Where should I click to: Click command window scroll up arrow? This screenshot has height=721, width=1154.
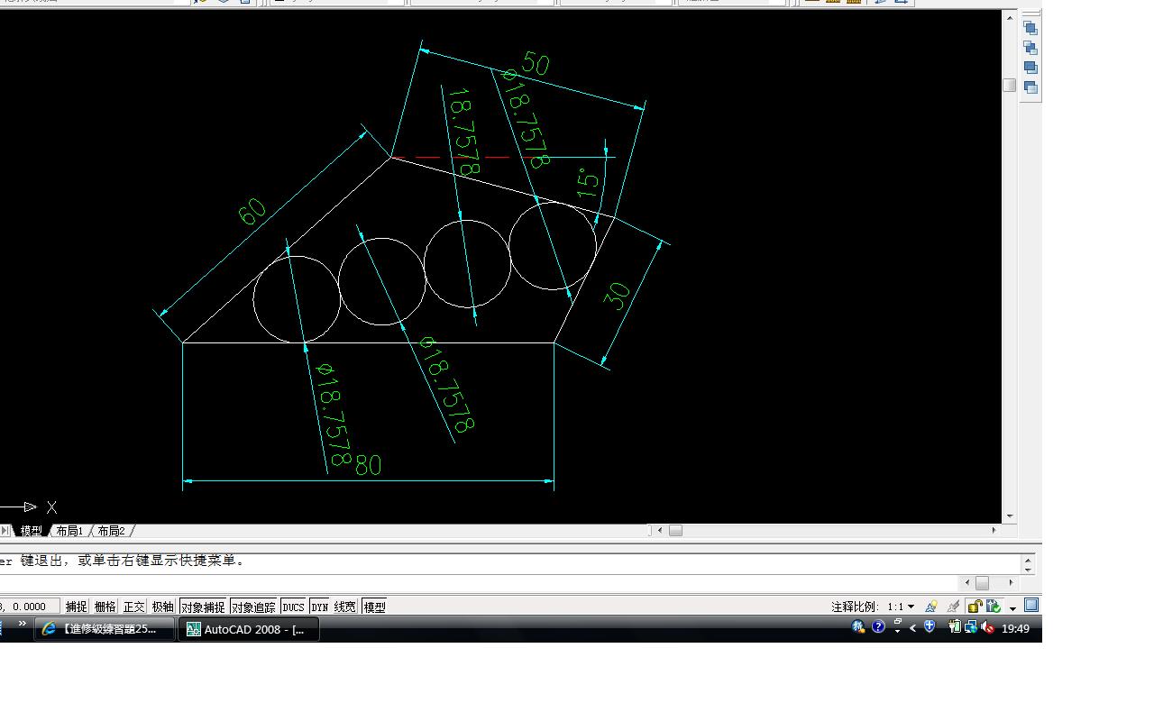pyautogui.click(x=1028, y=559)
